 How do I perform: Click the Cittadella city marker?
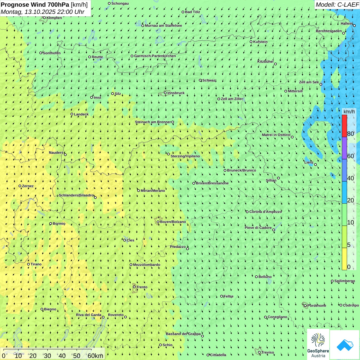tap(208, 355)
